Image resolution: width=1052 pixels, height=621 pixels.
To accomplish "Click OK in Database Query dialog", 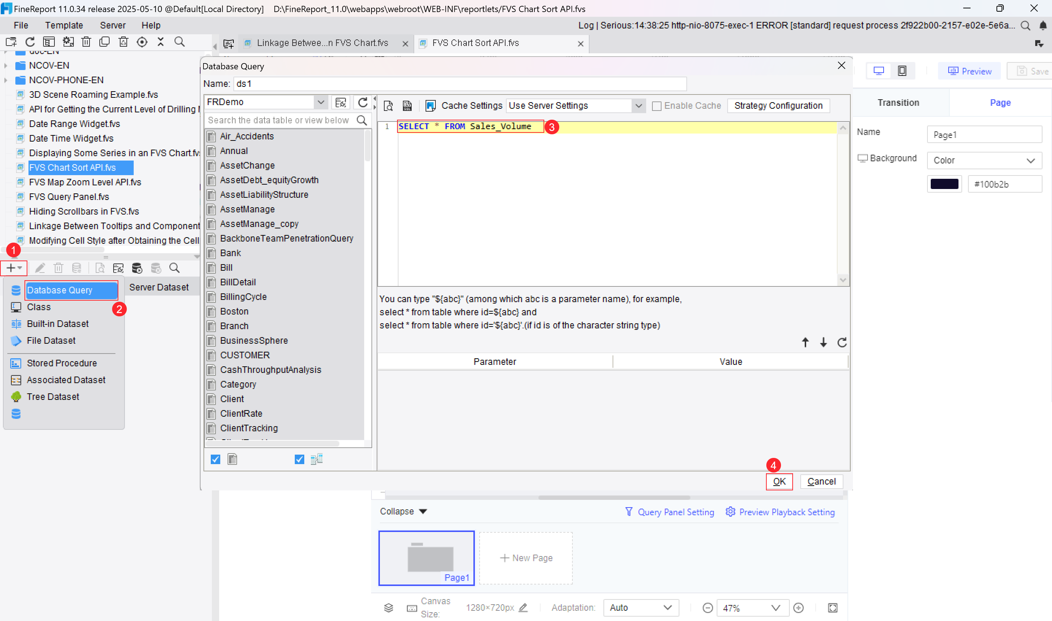I will point(779,482).
